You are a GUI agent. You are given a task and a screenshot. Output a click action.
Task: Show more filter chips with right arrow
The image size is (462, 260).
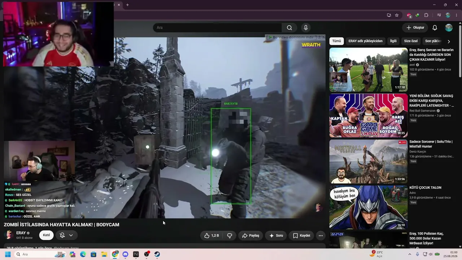[449, 42]
